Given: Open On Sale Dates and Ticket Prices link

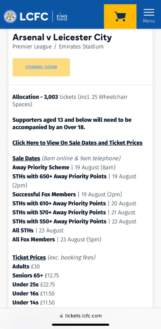Looking at the screenshot, I should tap(77, 143).
